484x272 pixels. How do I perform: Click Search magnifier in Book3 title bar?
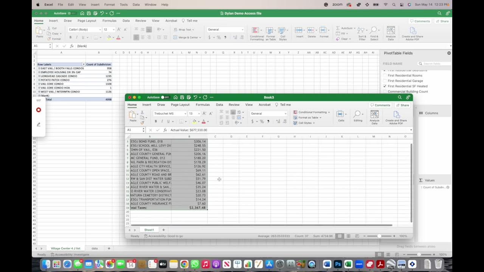click(400, 97)
